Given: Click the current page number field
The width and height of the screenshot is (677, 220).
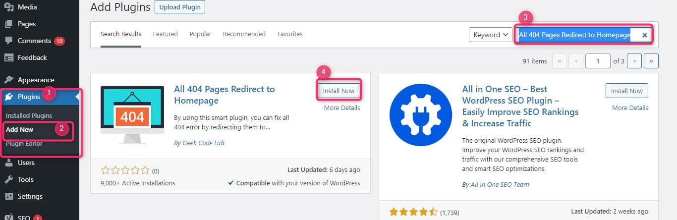Looking at the screenshot, I should click(598, 61).
